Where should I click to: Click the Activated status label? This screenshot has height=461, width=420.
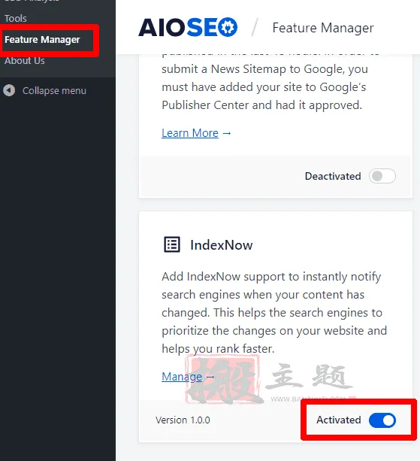point(339,420)
